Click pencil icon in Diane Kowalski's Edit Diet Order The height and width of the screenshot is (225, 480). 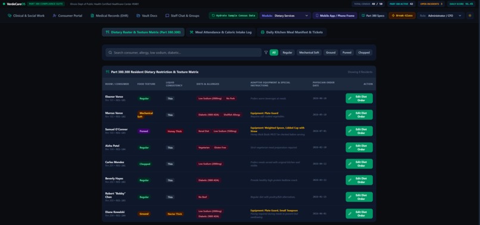pyautogui.click(x=350, y=214)
